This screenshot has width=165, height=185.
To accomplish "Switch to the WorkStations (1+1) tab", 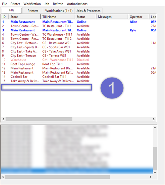I will [59, 11].
